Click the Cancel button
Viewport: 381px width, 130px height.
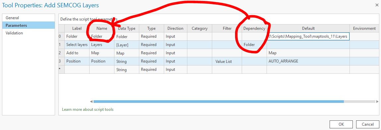tap(367, 124)
